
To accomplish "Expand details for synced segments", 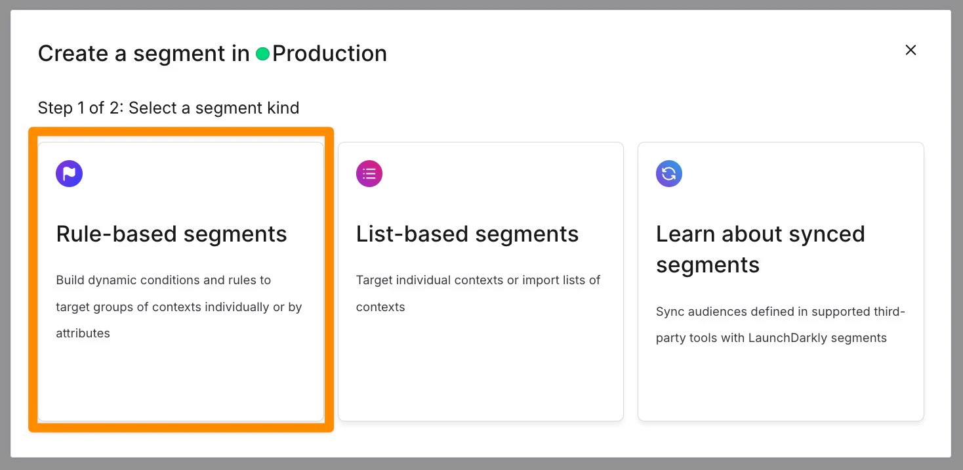I will click(780, 281).
